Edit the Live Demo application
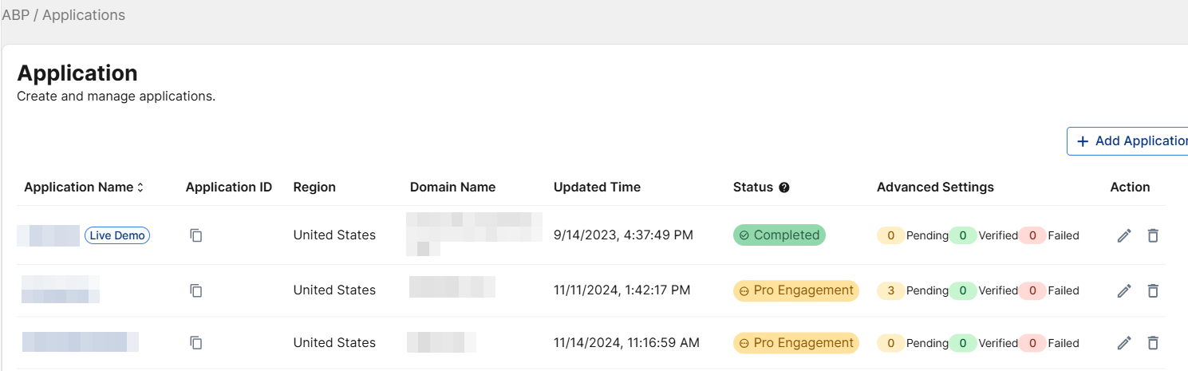 pyautogui.click(x=1124, y=235)
